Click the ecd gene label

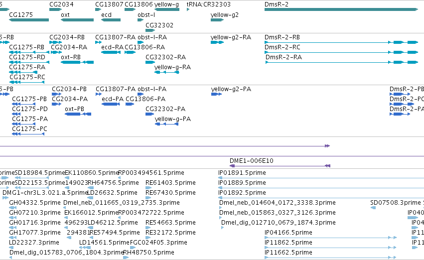coord(106,14)
